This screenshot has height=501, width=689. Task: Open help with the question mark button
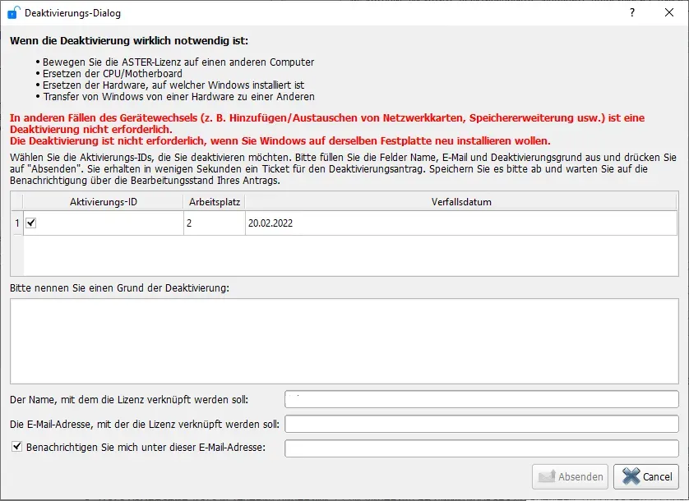[631, 13]
